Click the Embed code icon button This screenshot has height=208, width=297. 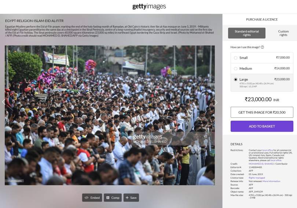coord(92,198)
